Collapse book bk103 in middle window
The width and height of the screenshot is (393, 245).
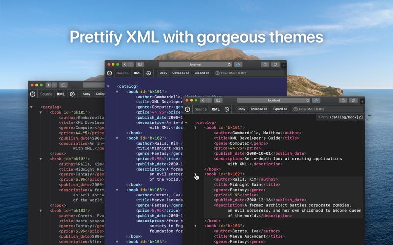pos(117,190)
